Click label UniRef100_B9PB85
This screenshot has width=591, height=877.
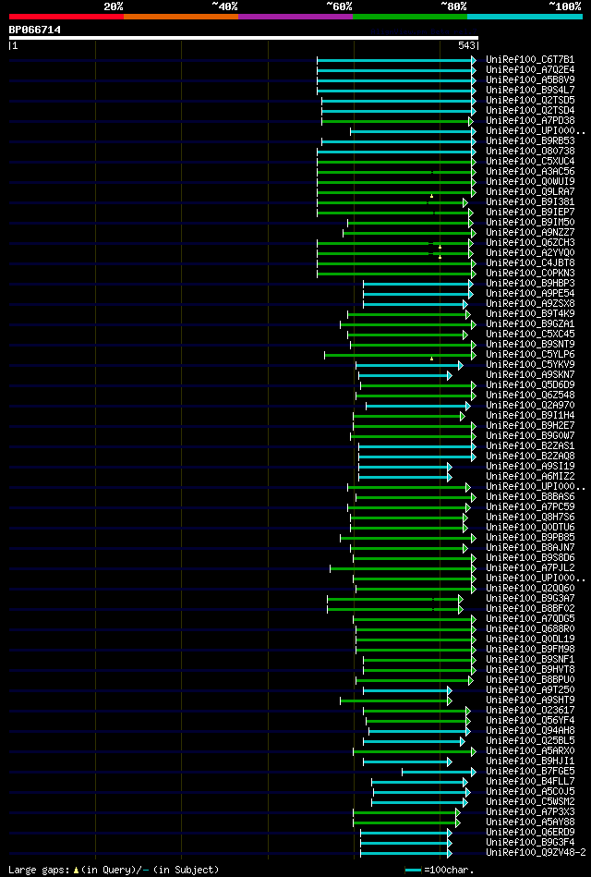coord(530,538)
